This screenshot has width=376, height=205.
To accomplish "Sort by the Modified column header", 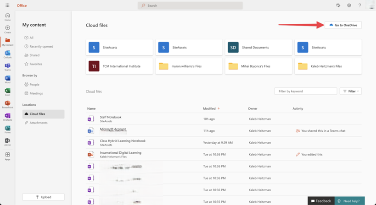I will pyautogui.click(x=209, y=108).
